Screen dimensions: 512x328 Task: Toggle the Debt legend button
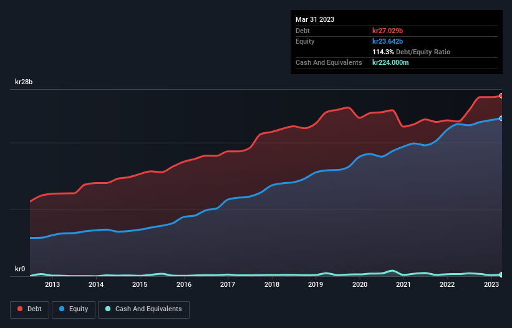pos(30,309)
